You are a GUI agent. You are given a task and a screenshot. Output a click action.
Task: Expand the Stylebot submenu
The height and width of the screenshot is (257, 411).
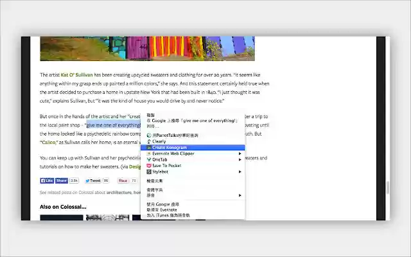193,172
